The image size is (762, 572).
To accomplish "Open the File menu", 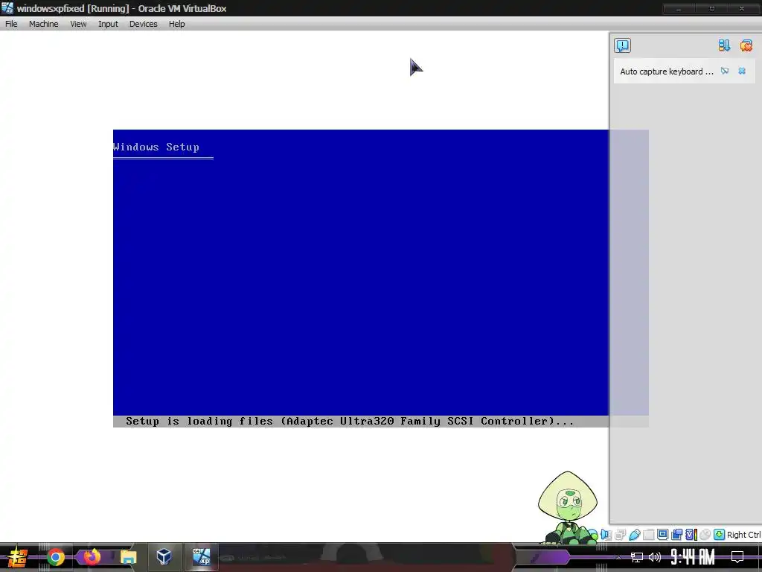I will coord(11,24).
